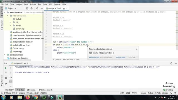The width and height of the screenshot is (178, 100).
Task: Open multiple of either 2 or 5.py
Action: point(23,42)
